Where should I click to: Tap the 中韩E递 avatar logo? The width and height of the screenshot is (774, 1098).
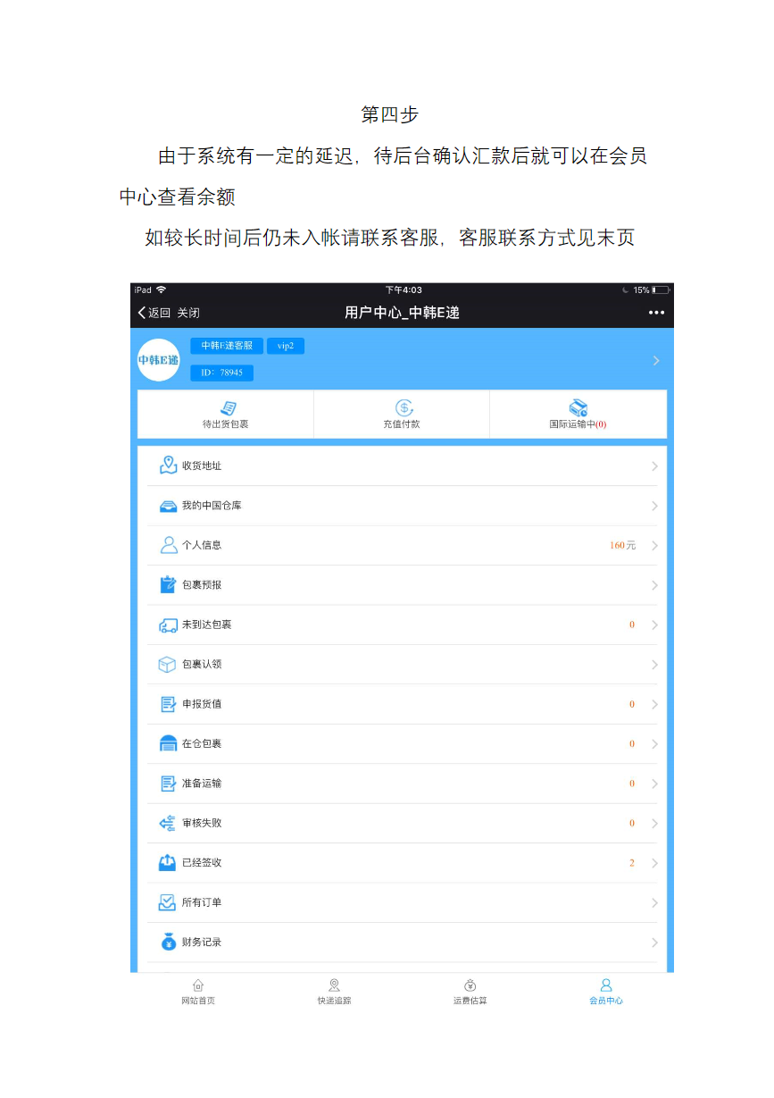click(159, 360)
